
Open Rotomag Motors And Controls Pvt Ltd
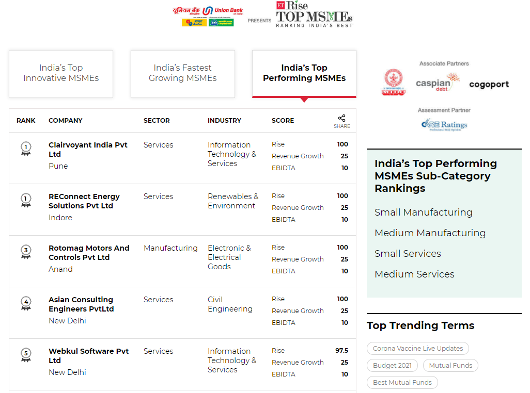click(89, 253)
